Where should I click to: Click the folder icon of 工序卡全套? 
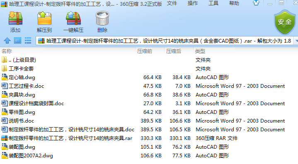[x=5, y=68]
